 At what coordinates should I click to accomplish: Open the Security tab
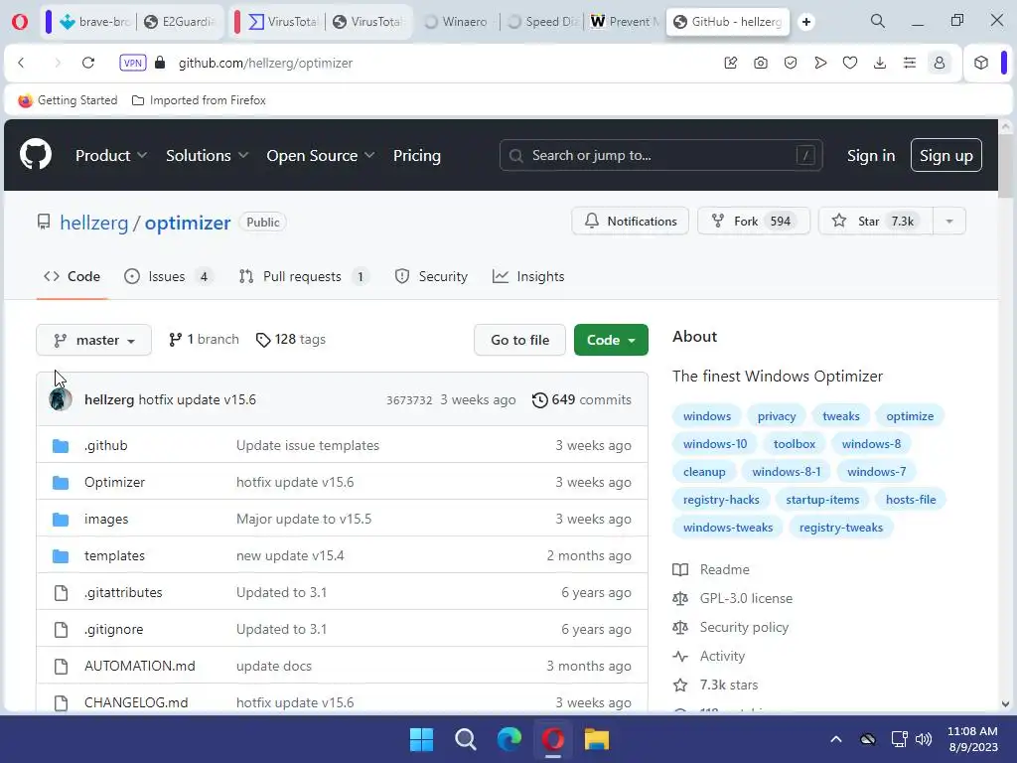(x=431, y=276)
